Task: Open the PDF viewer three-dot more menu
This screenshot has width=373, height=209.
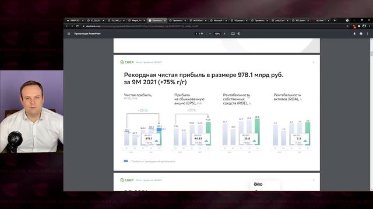Action: (x=368, y=34)
